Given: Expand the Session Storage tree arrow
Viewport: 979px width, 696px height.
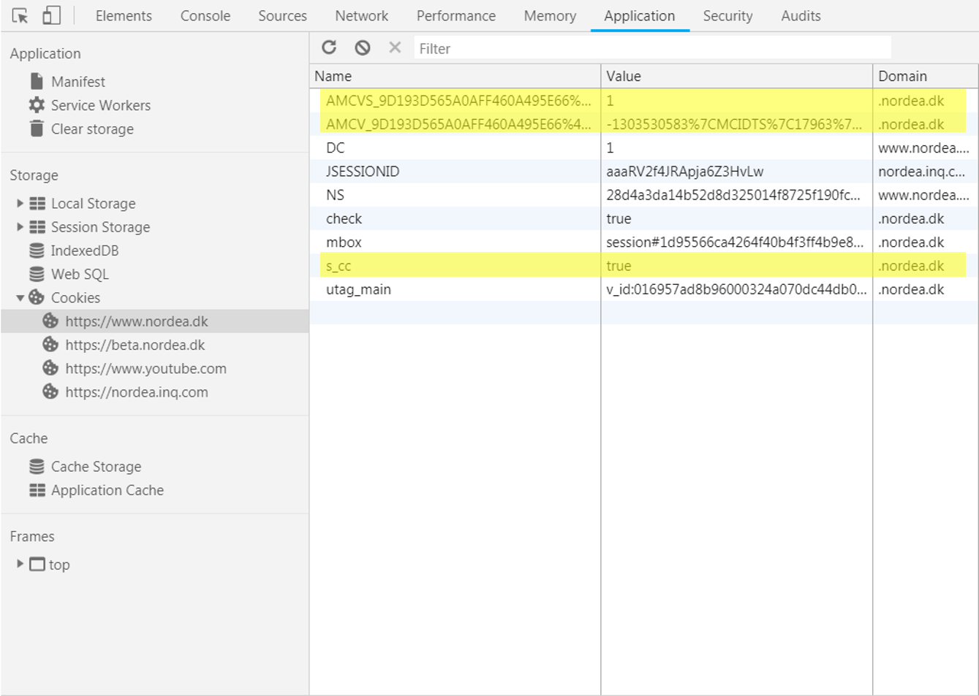Looking at the screenshot, I should point(20,227).
